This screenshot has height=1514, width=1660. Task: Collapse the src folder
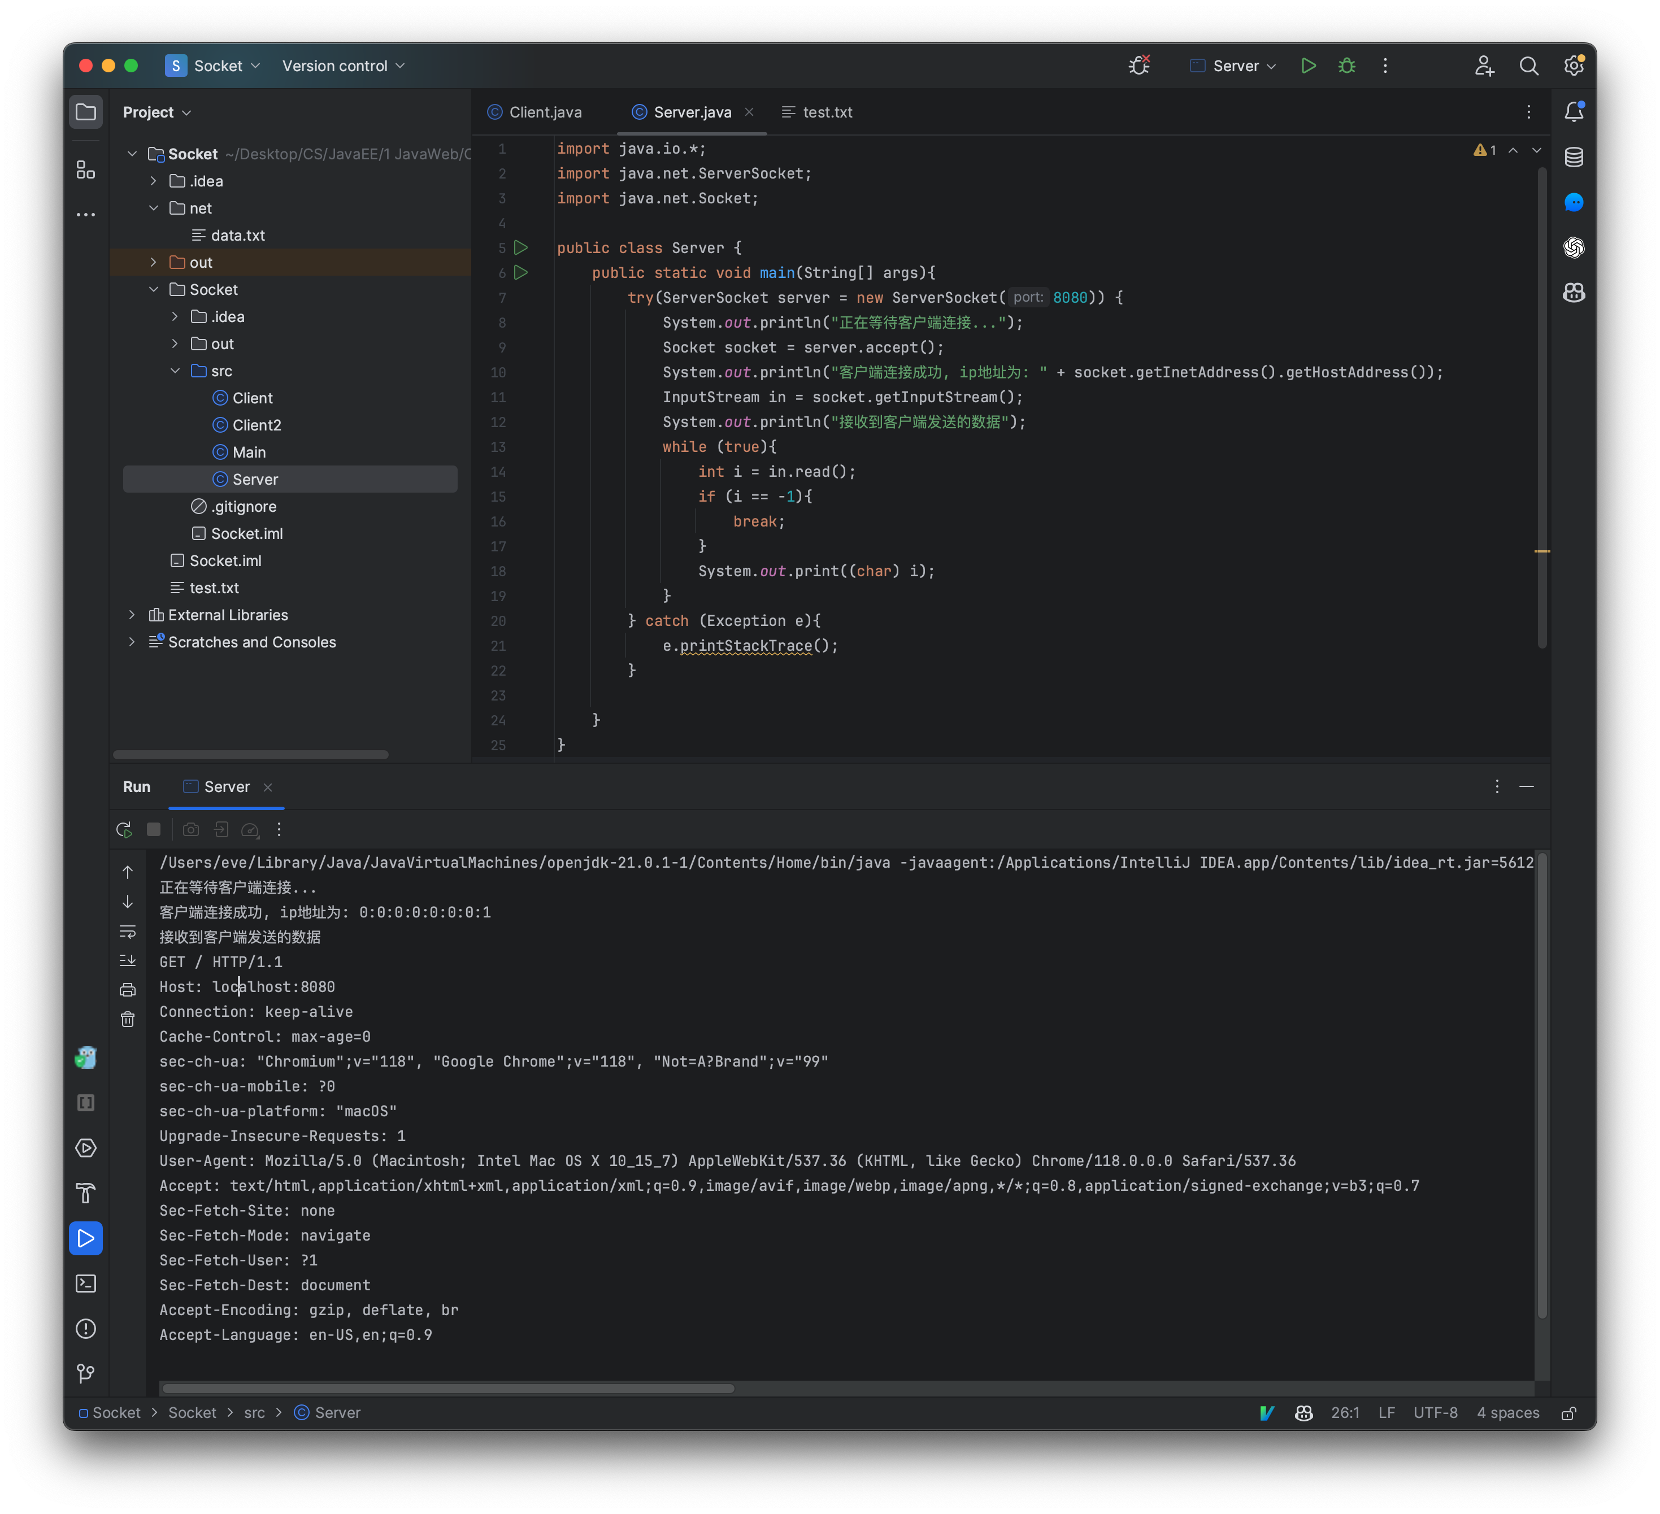point(175,371)
